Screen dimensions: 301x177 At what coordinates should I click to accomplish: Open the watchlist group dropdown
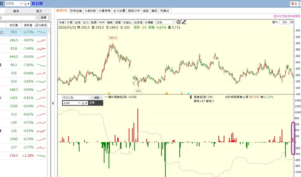[x=35, y=18]
